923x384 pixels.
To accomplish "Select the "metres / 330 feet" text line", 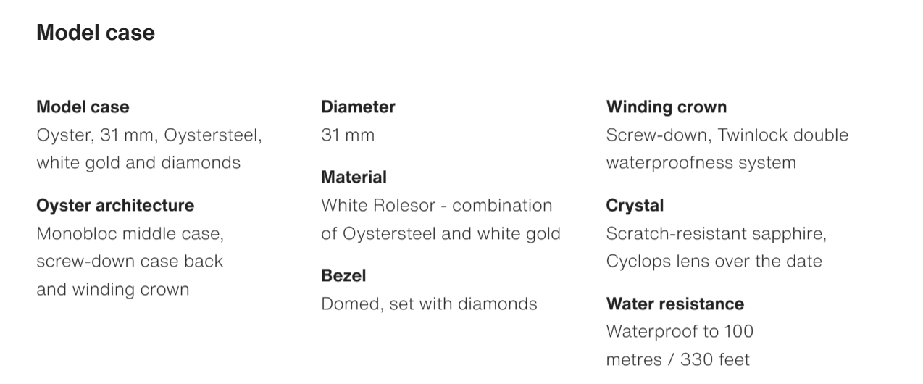I will [x=677, y=359].
